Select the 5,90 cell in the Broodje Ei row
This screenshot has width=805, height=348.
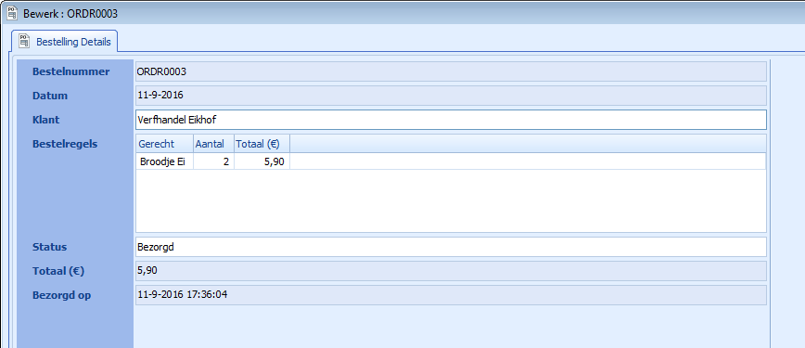point(262,161)
